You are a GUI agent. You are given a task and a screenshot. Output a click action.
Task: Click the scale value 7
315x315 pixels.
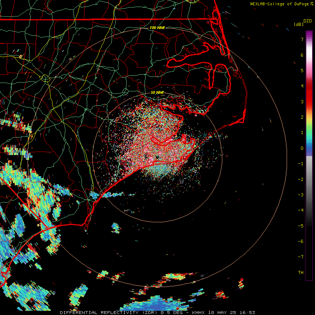tap(302, 39)
